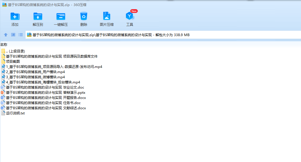The height and width of the screenshot is (162, 301).
Task: Click the New badge on 工具
Action: 134,11
